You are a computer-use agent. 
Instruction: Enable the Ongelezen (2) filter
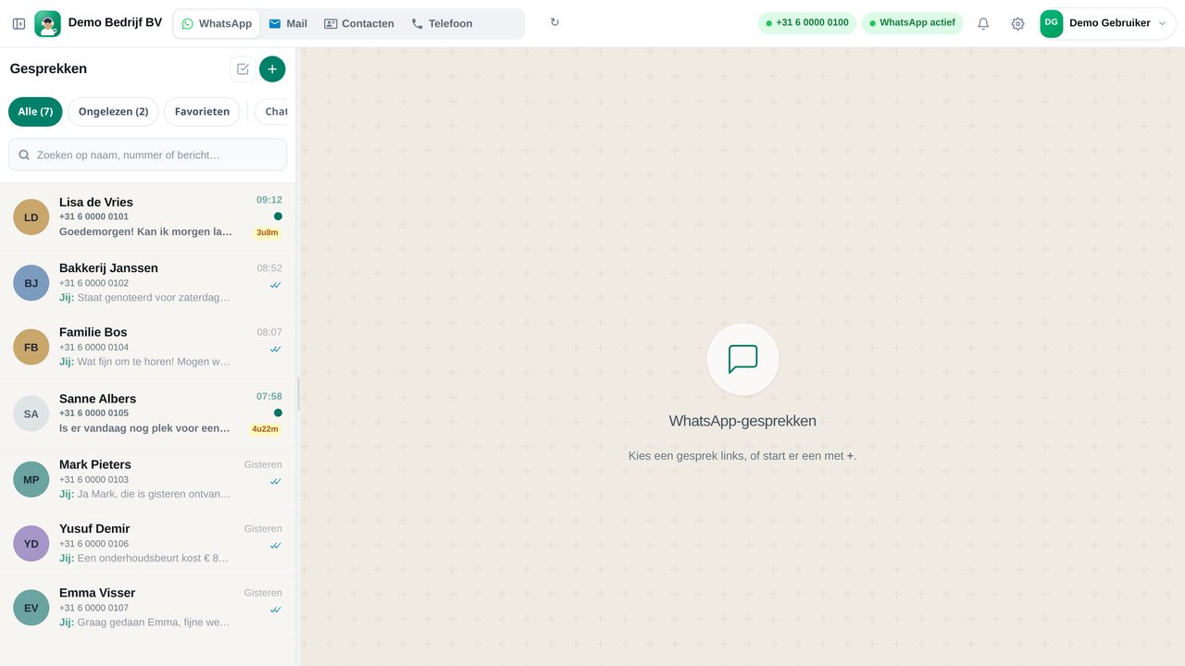point(113,112)
